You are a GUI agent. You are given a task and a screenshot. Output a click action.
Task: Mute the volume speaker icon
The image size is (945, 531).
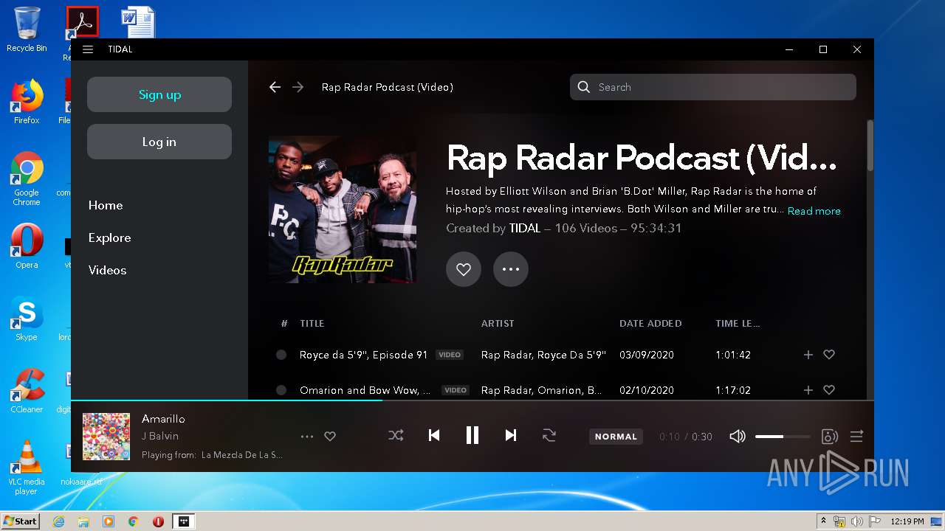click(x=738, y=437)
